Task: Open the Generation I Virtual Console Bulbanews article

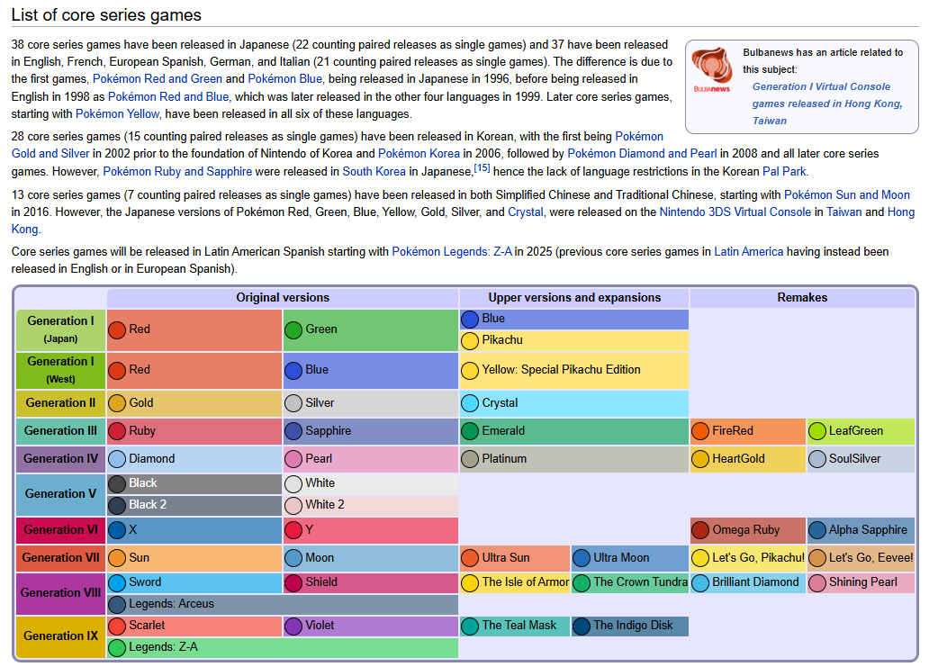Action: click(x=827, y=104)
